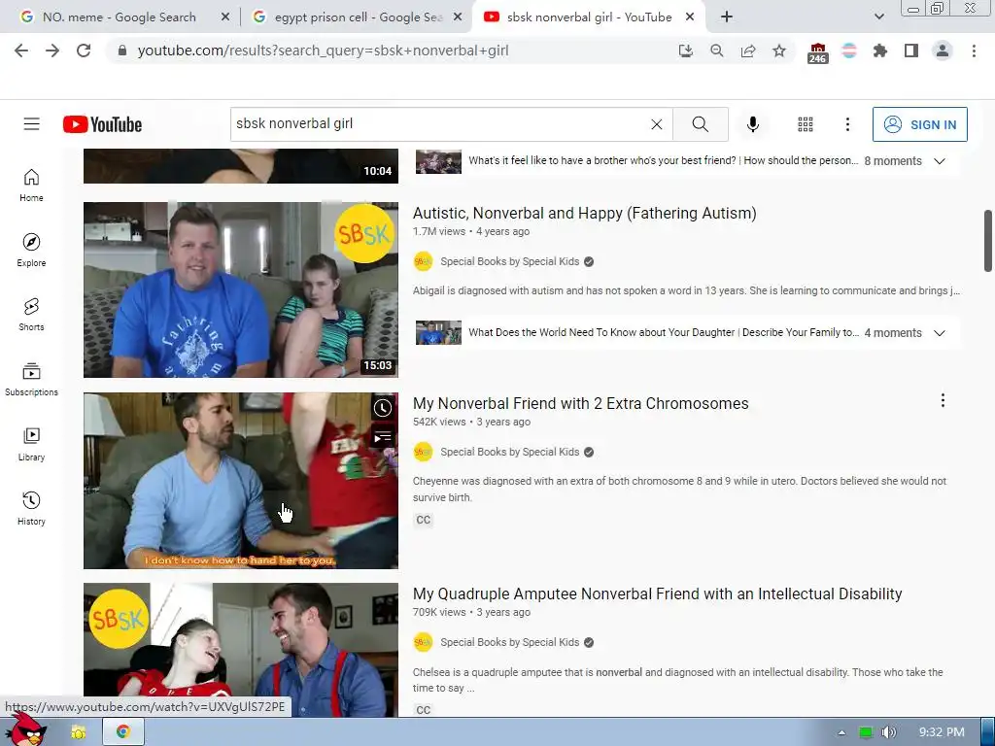Click the green network tray icon
Screen dimensions: 995x746
pyautogui.click(x=866, y=732)
